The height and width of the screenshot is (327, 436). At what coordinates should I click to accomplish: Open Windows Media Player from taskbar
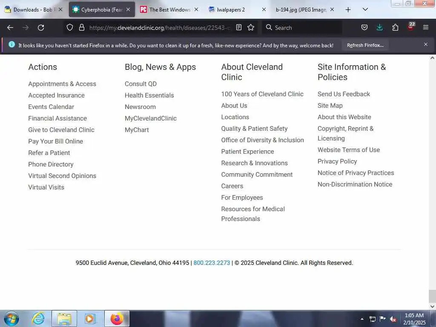pyautogui.click(x=90, y=318)
